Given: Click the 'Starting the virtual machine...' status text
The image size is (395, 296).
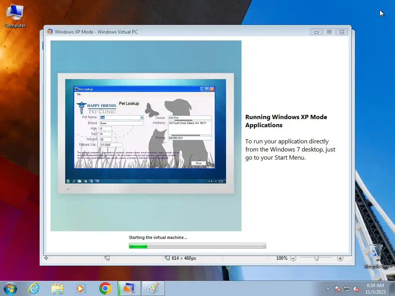Looking at the screenshot, I should pyautogui.click(x=158, y=237).
